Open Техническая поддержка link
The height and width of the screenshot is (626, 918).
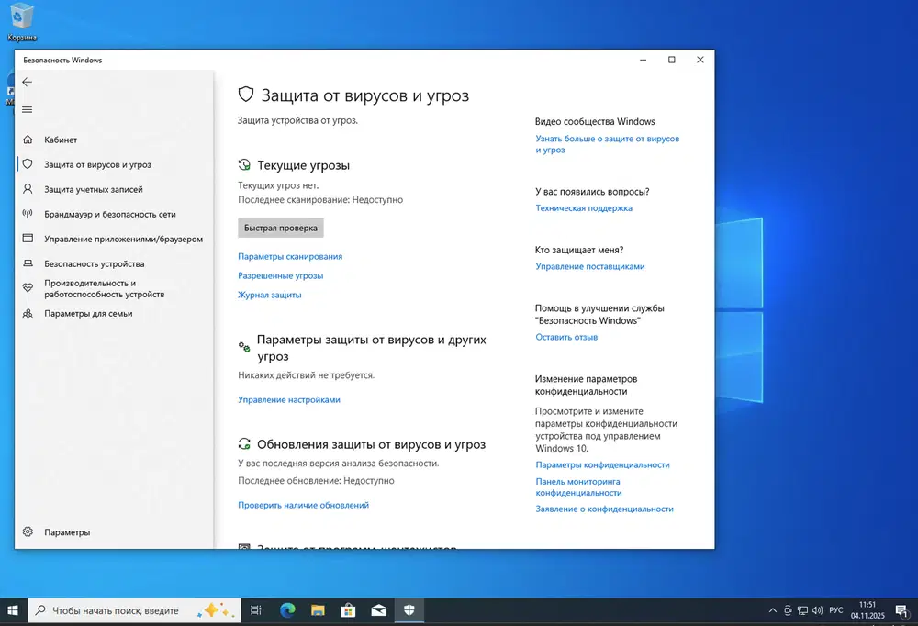click(584, 207)
